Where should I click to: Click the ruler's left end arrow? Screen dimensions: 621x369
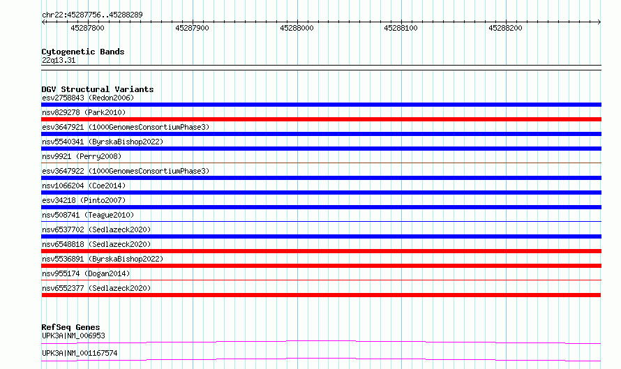click(43, 22)
